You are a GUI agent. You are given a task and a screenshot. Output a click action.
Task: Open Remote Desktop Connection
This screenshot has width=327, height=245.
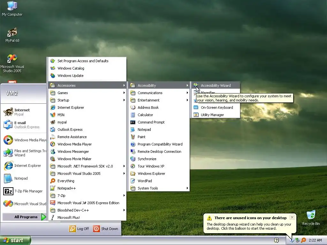[159, 152]
